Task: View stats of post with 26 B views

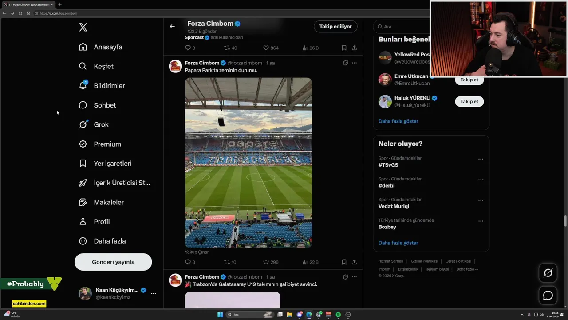Action: [311, 48]
